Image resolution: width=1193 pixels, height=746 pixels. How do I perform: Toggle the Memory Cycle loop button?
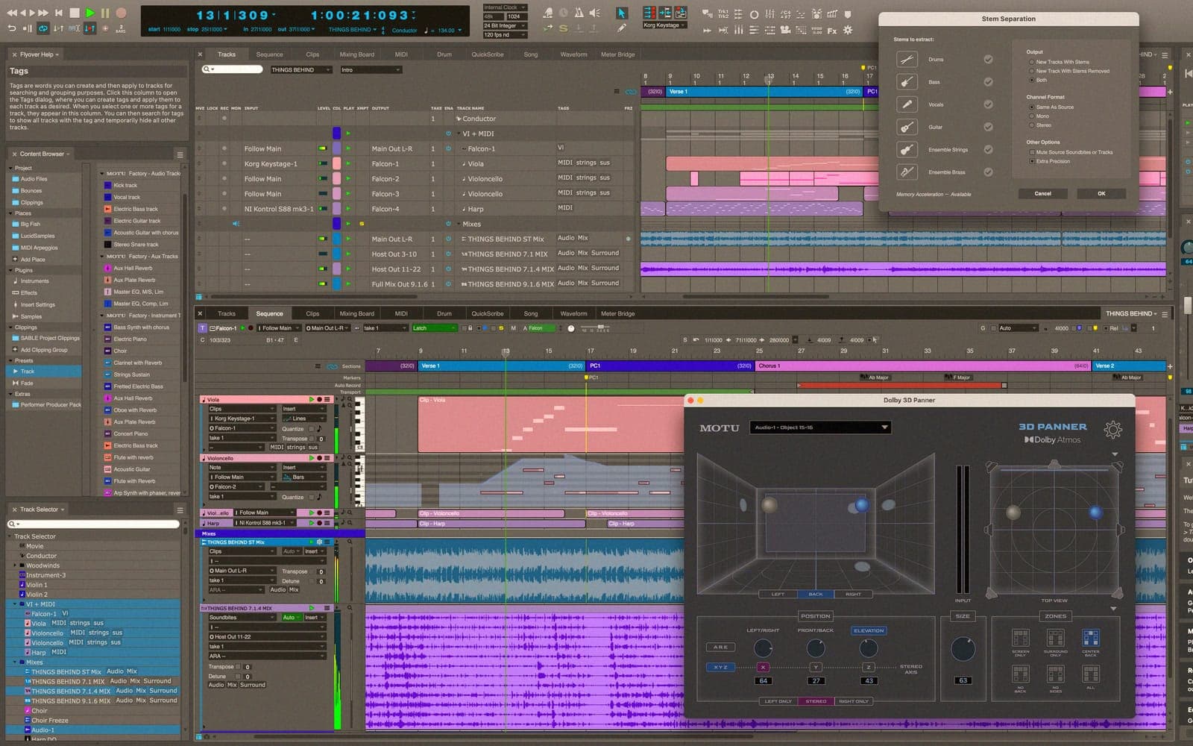(x=43, y=28)
